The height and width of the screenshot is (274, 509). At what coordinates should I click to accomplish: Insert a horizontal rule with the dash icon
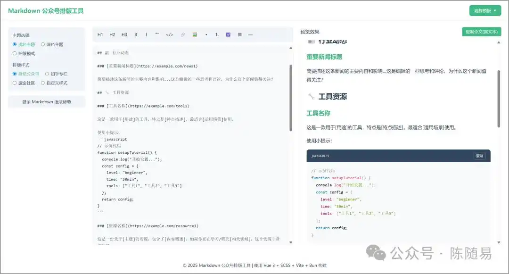pos(250,34)
